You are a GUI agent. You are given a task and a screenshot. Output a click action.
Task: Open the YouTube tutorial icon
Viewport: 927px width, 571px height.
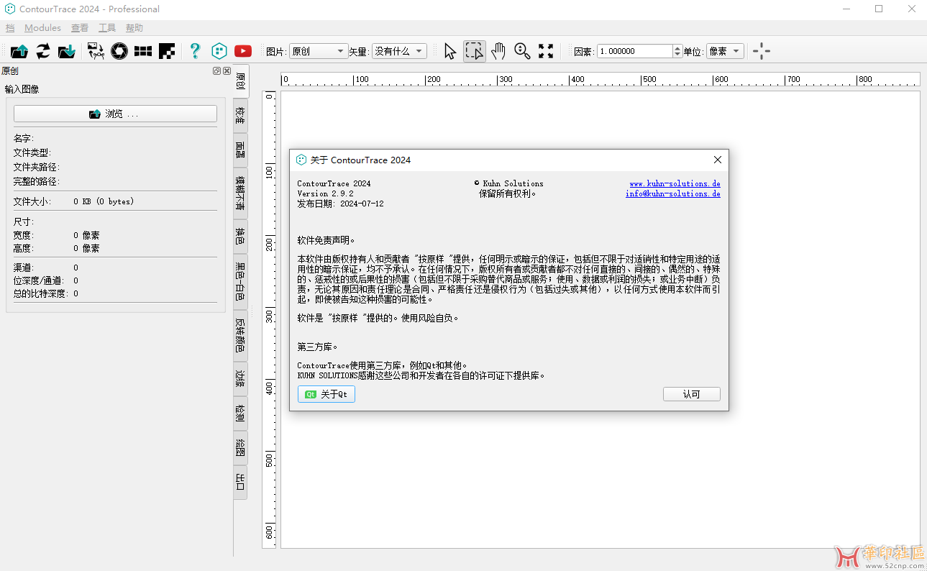coord(243,51)
